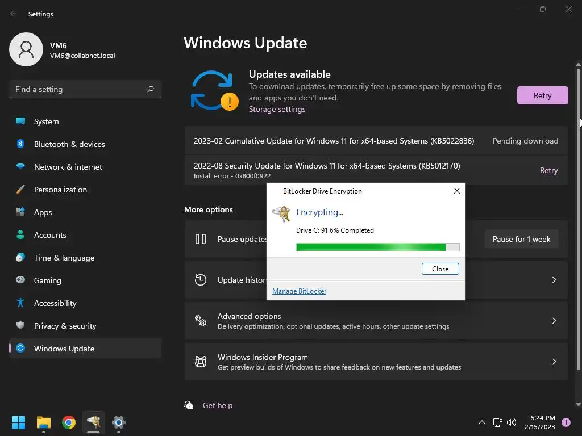Click the purple Retry button
Viewport: 582px width, 436px height.
(x=542, y=95)
